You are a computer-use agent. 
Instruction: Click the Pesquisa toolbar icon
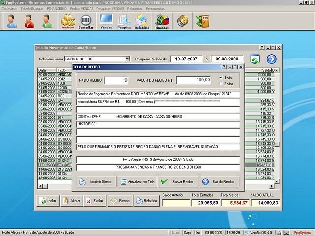pyautogui.click(x=124, y=21)
